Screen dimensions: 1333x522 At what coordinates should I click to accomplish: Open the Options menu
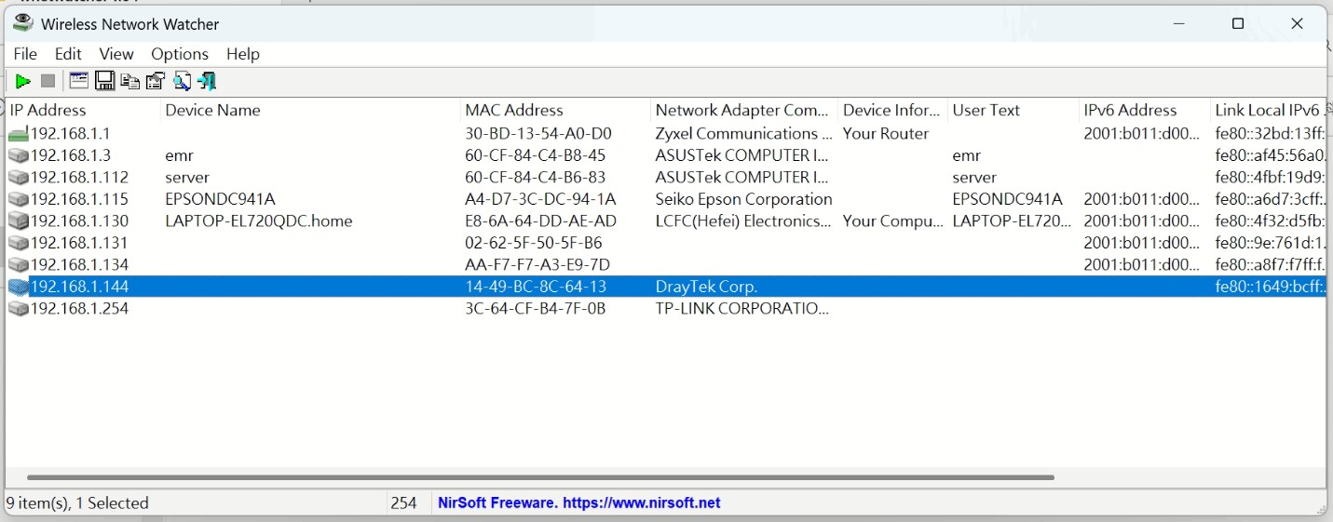[x=180, y=54]
